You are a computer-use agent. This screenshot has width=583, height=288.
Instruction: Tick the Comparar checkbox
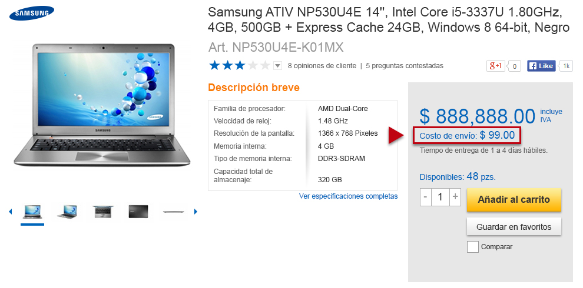tap(472, 247)
